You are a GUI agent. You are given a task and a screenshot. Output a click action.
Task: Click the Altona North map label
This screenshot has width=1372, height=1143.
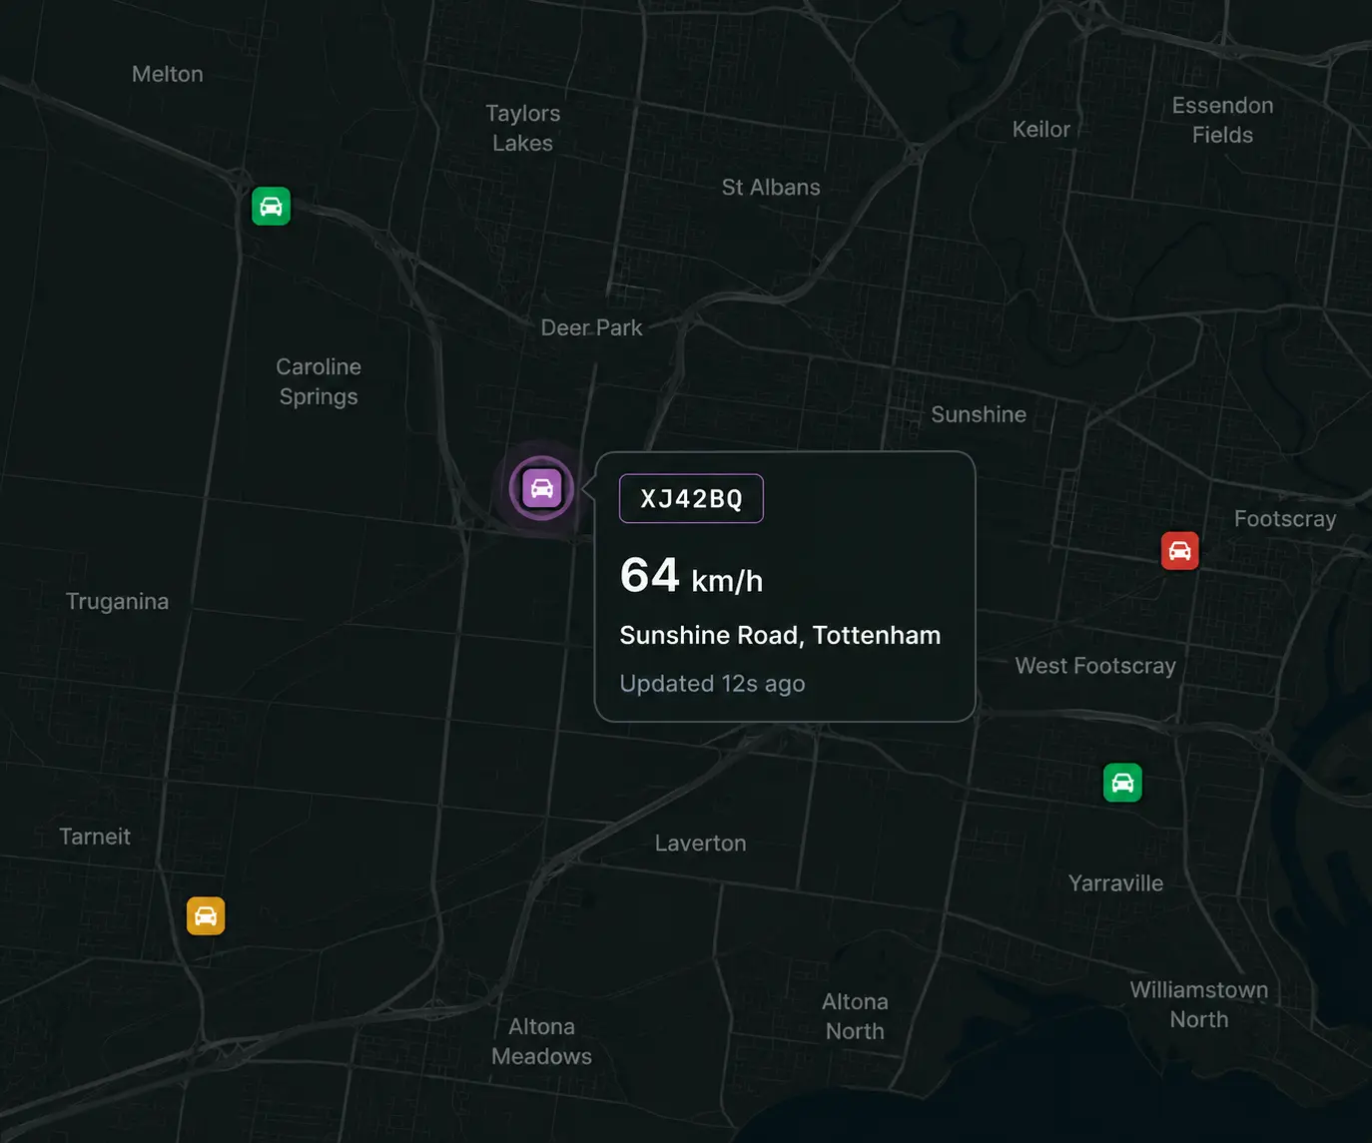855,1016
